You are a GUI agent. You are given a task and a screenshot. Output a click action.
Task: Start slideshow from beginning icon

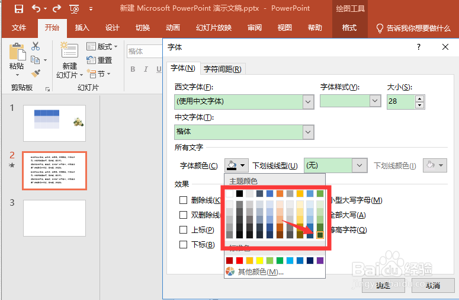(74, 9)
